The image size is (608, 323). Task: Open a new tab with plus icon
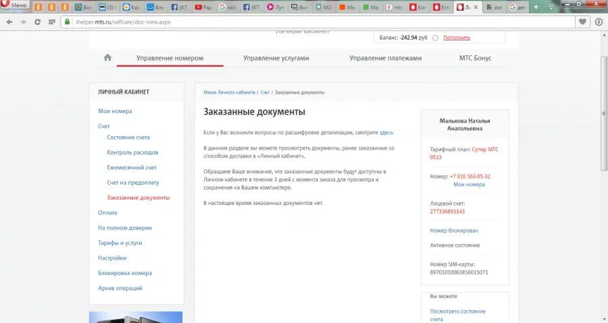[x=536, y=7]
